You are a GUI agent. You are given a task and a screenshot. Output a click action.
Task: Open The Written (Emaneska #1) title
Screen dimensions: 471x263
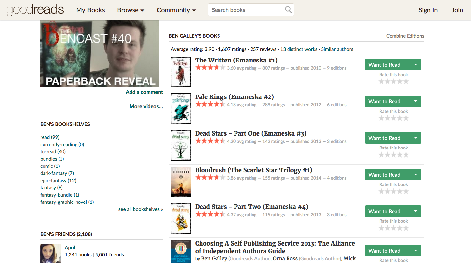coord(236,60)
